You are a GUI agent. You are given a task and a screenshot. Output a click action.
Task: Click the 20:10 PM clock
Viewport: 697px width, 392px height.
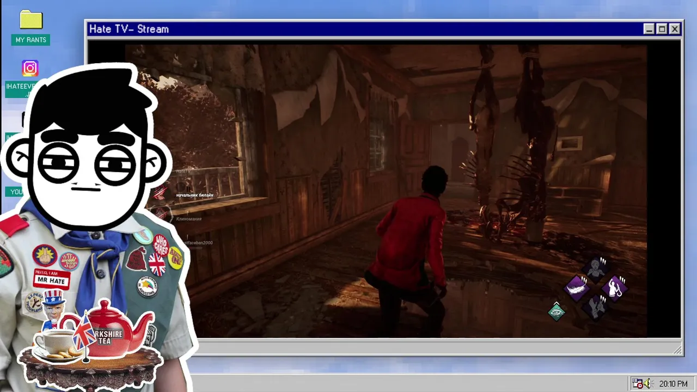(673, 384)
